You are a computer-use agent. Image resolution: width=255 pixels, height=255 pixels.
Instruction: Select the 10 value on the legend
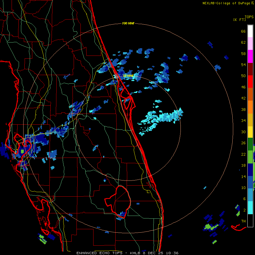pyautogui.click(x=243, y=188)
